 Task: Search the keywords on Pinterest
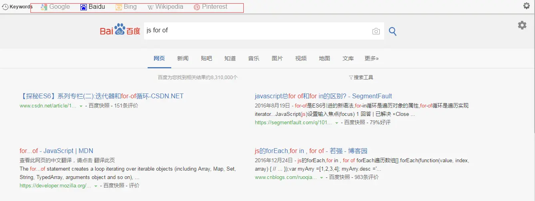[x=210, y=7]
